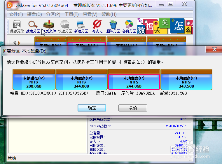Viewport: 222px width, 164px height.
Task: Click the 总容量 label in details
Action: 95,133
